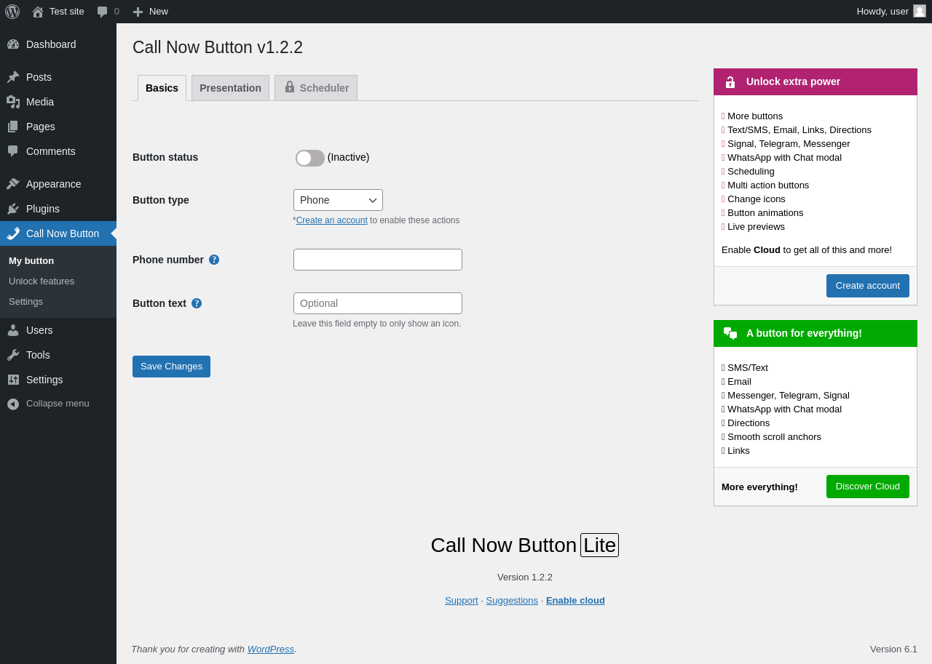Click the Appearance paintbrush icon

[x=13, y=184]
